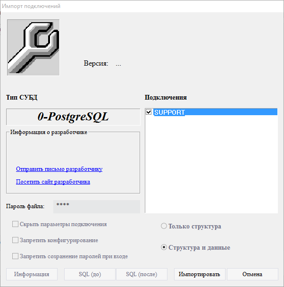This screenshot has height=287, width=284.
Task: Toggle 'Запретить конфигурирование' checkbox
Action: pos(15,240)
